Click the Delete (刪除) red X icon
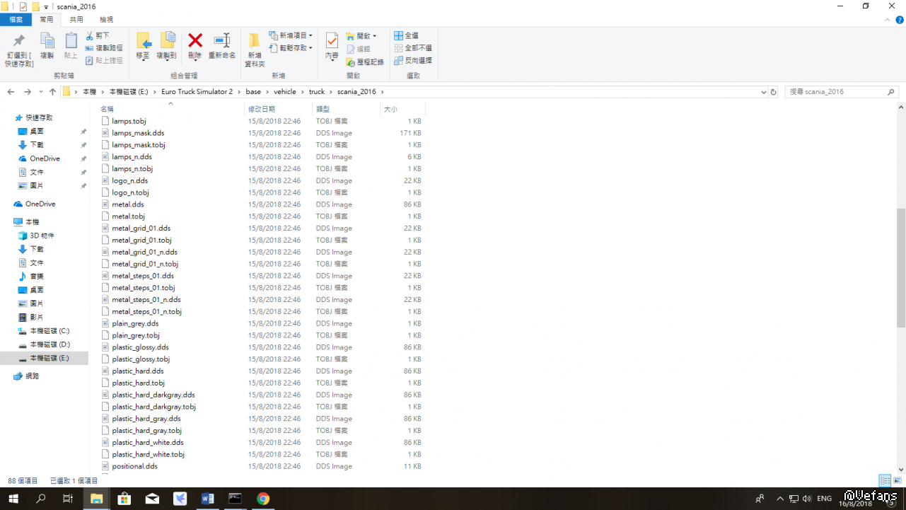 point(195,41)
